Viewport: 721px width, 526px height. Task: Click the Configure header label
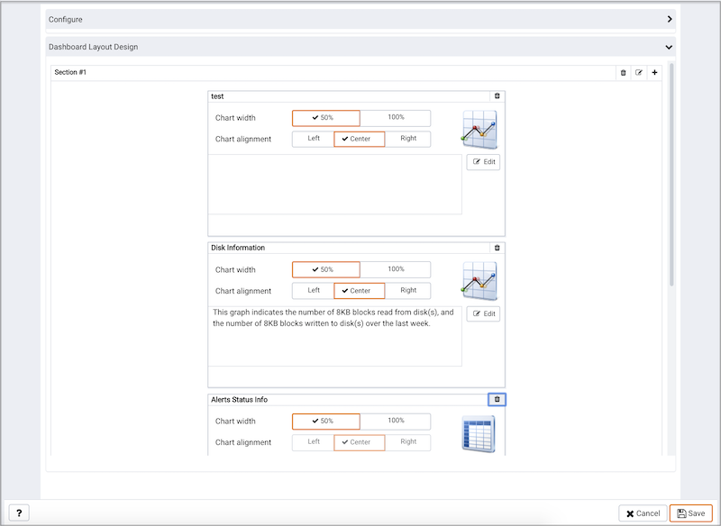click(x=66, y=19)
